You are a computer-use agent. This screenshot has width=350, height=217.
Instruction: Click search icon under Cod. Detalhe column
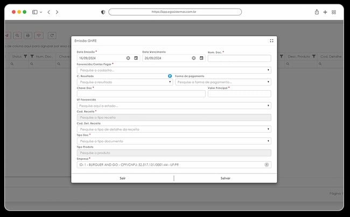pos(320,64)
